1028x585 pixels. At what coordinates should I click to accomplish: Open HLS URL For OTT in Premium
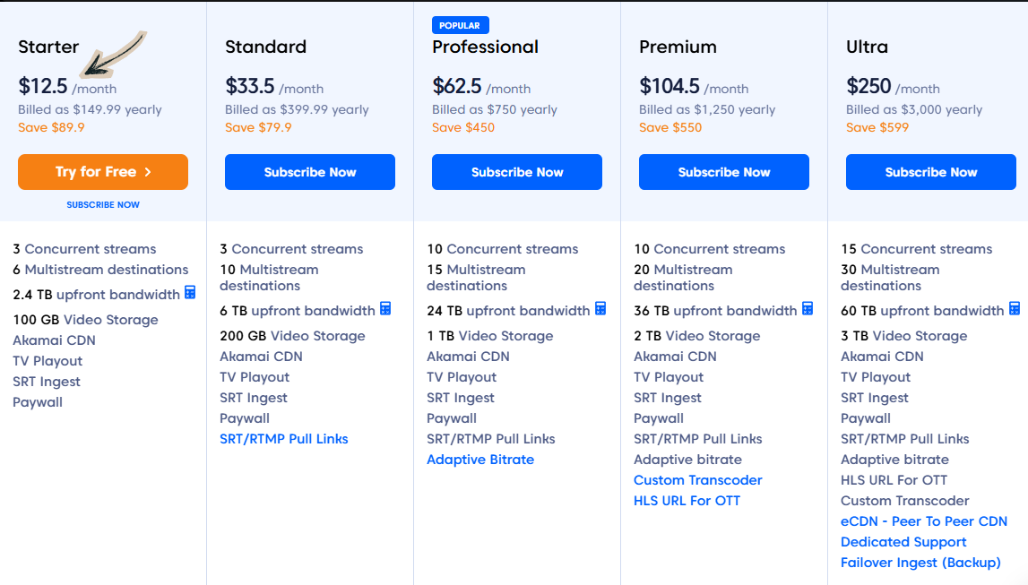point(687,501)
